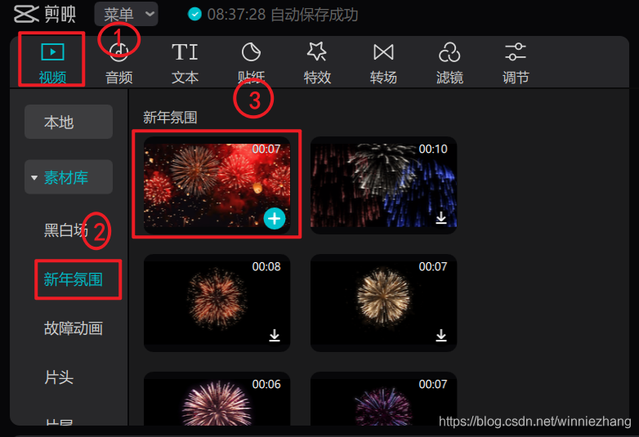Select the 本地 local media button
The height and width of the screenshot is (437, 639).
click(69, 122)
